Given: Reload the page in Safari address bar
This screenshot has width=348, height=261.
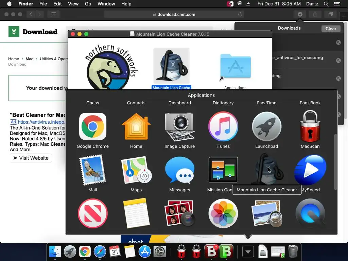Looking at the screenshot, I should coord(240,14).
